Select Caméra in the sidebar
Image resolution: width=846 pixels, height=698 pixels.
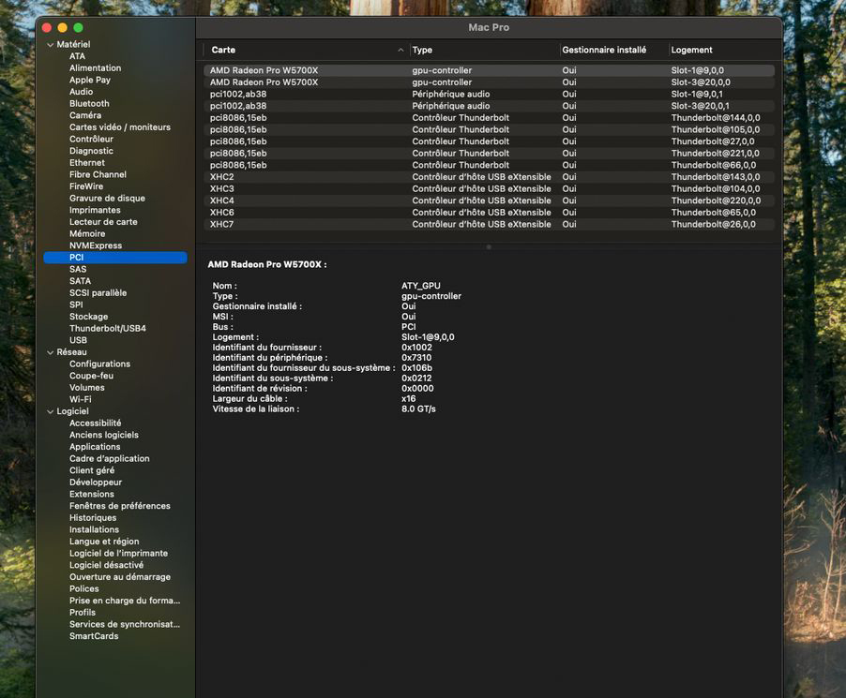pyautogui.click(x=84, y=115)
